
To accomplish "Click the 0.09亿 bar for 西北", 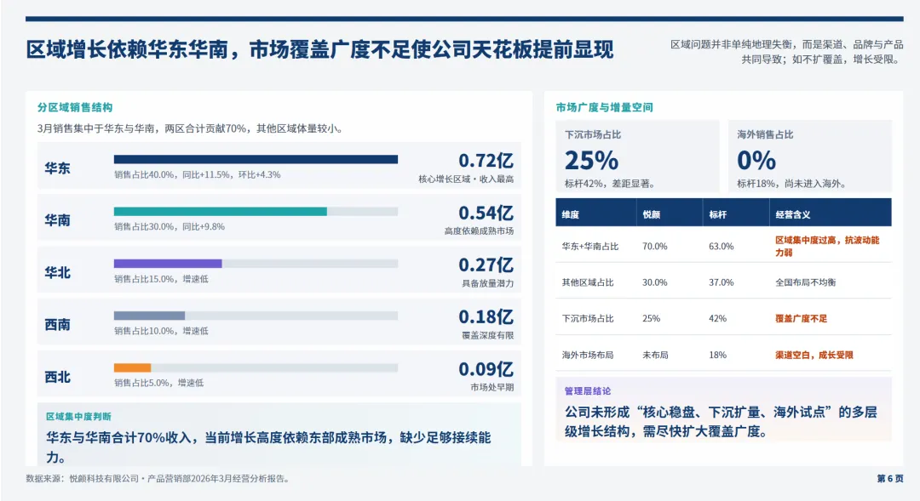I will [x=480, y=369].
